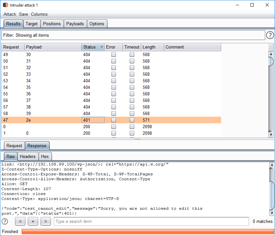Sort by the Timeout column header
Screen dimensions: 275x236
click(x=132, y=47)
